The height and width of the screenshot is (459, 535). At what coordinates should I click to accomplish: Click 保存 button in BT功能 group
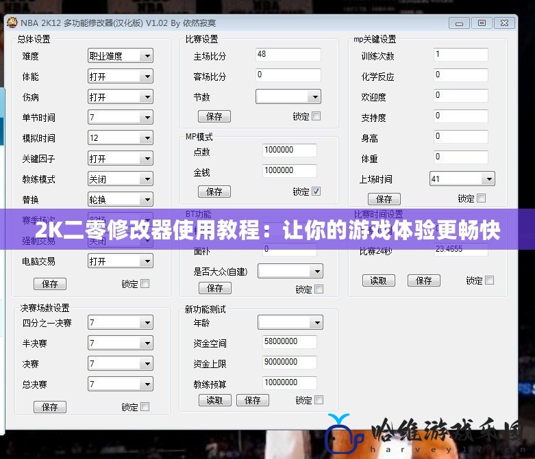pos(215,288)
